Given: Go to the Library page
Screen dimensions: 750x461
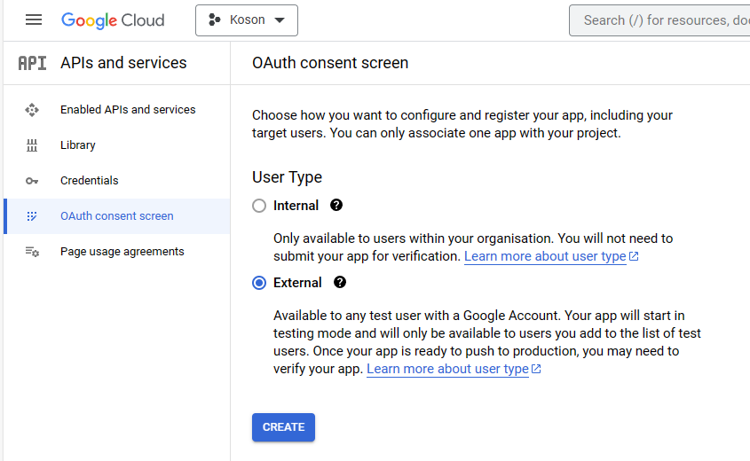Looking at the screenshot, I should point(116,145).
